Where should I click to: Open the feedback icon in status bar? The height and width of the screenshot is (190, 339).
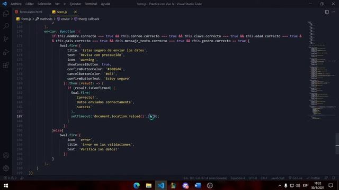326,178
